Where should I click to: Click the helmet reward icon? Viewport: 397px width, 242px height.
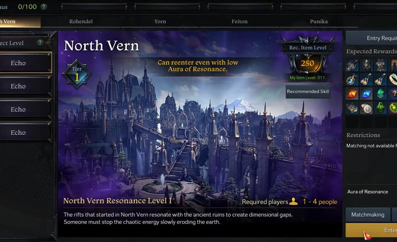tap(366, 65)
